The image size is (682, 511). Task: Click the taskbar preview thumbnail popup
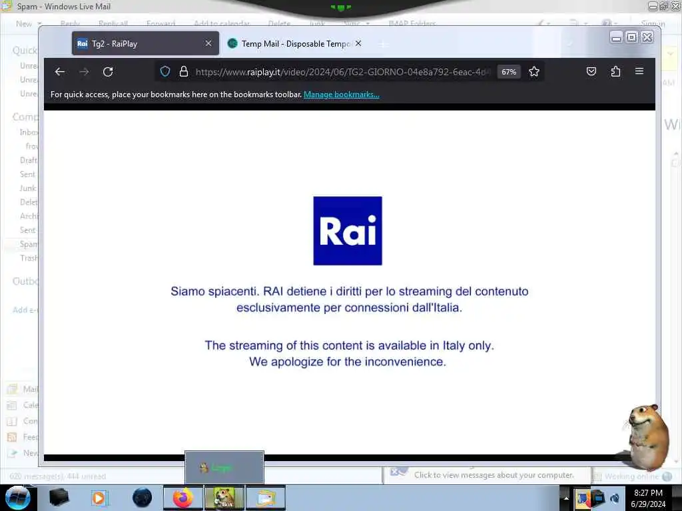click(x=224, y=468)
